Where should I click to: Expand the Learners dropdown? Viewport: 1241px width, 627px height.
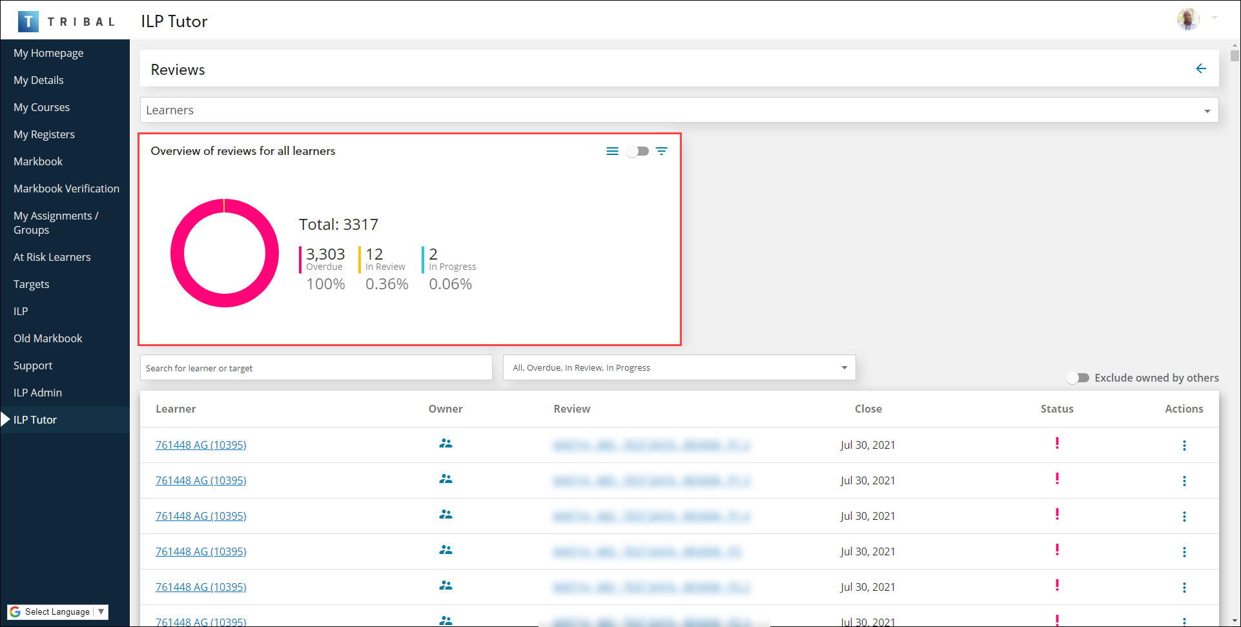pyautogui.click(x=1206, y=110)
